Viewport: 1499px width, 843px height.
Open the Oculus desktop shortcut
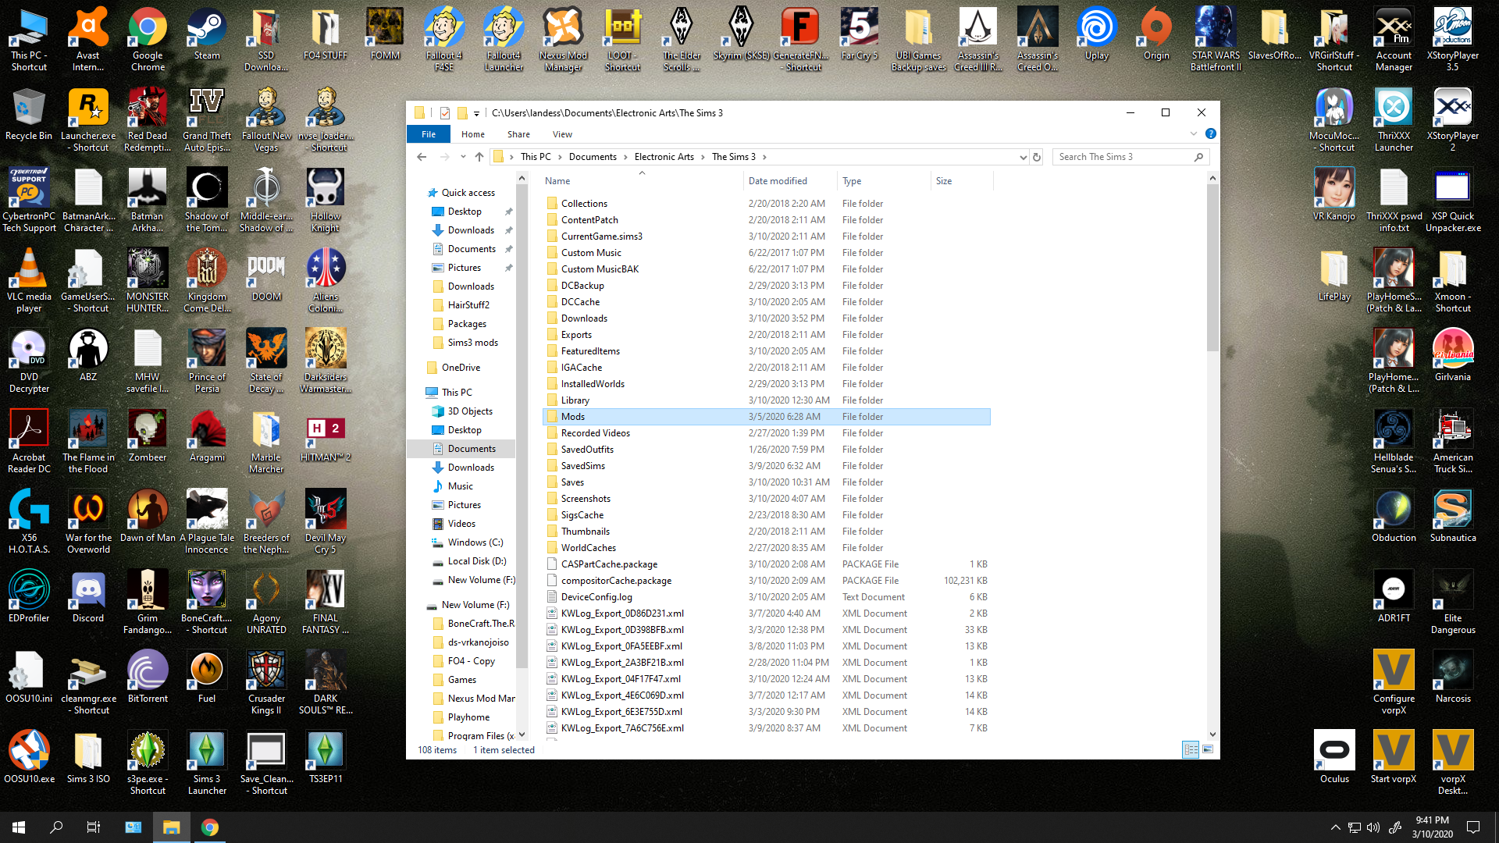coord(1334,759)
